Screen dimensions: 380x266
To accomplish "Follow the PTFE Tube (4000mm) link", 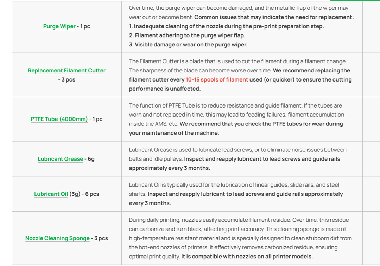I will (x=59, y=119).
